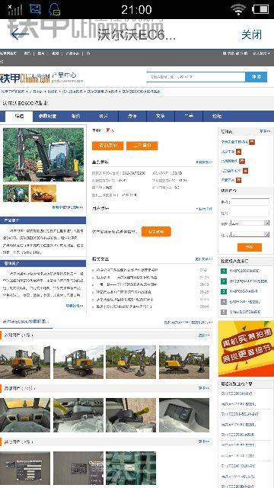Click the third red badge icon in the right sidebar

242,161
